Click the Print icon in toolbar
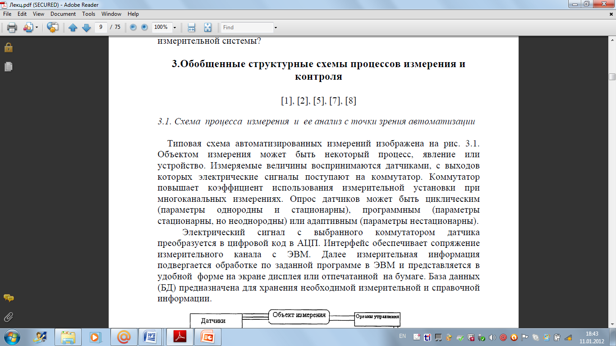This screenshot has height=346, width=616. 12,27
